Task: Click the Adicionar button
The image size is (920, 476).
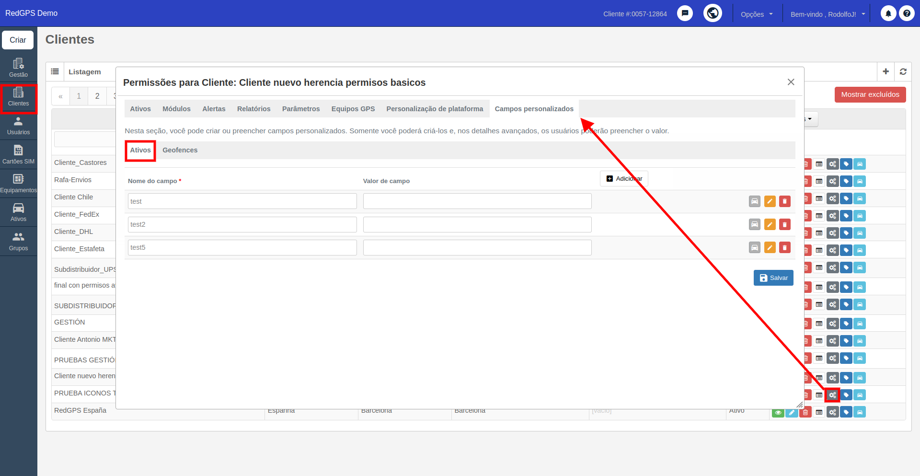Action: tap(624, 179)
